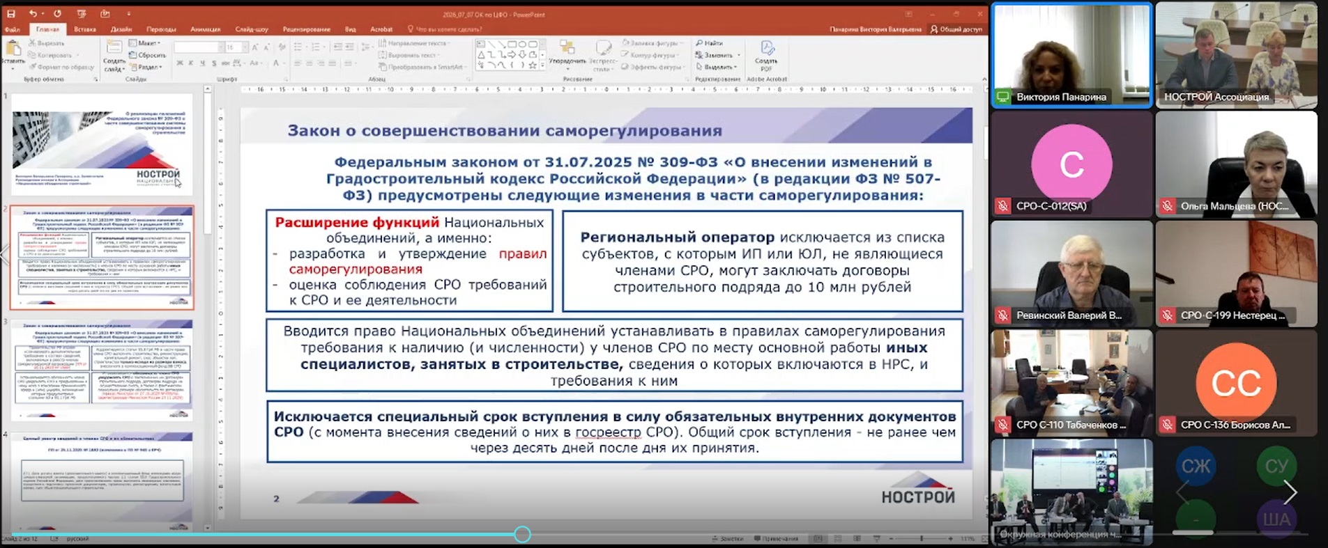Click the PowerPoint zoom slider in status bar
This screenshot has height=548, width=1328.
coord(922,539)
